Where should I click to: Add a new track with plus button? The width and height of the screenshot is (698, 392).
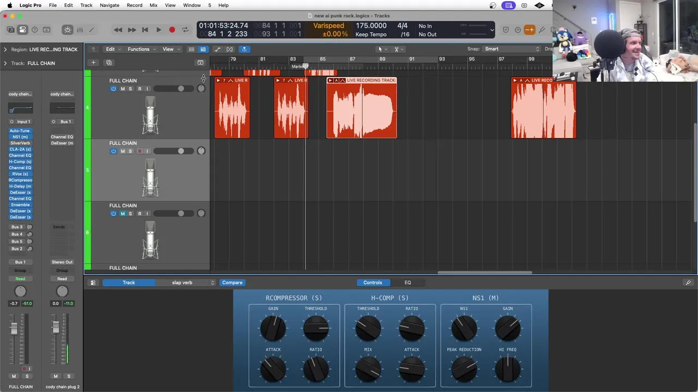click(x=93, y=63)
